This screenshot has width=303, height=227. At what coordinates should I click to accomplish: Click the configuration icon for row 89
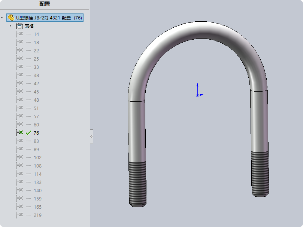point(19,149)
